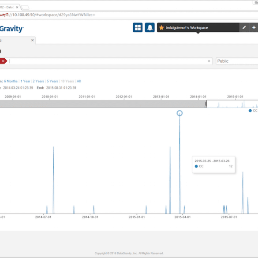Click the selected range window in overview timeline
Screen dimensions: 258x258
point(232,104)
